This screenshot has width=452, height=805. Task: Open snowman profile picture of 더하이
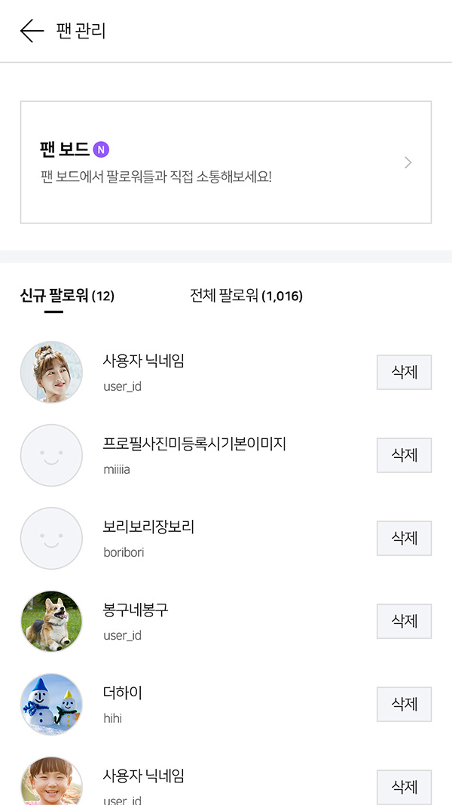(x=51, y=704)
